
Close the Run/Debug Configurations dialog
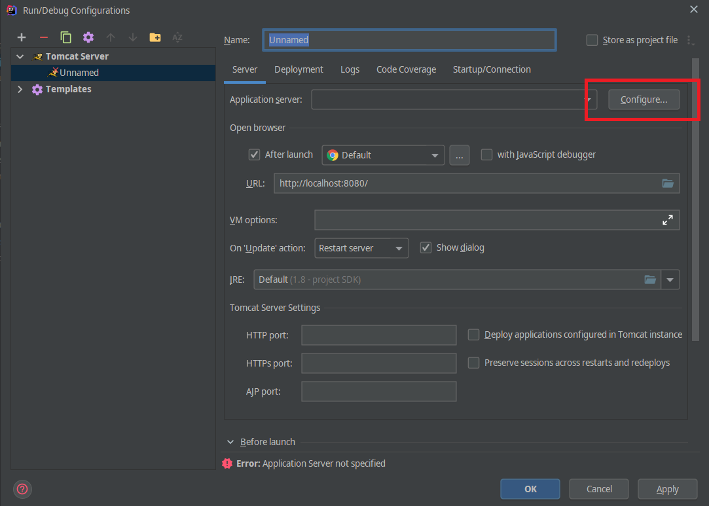point(694,10)
